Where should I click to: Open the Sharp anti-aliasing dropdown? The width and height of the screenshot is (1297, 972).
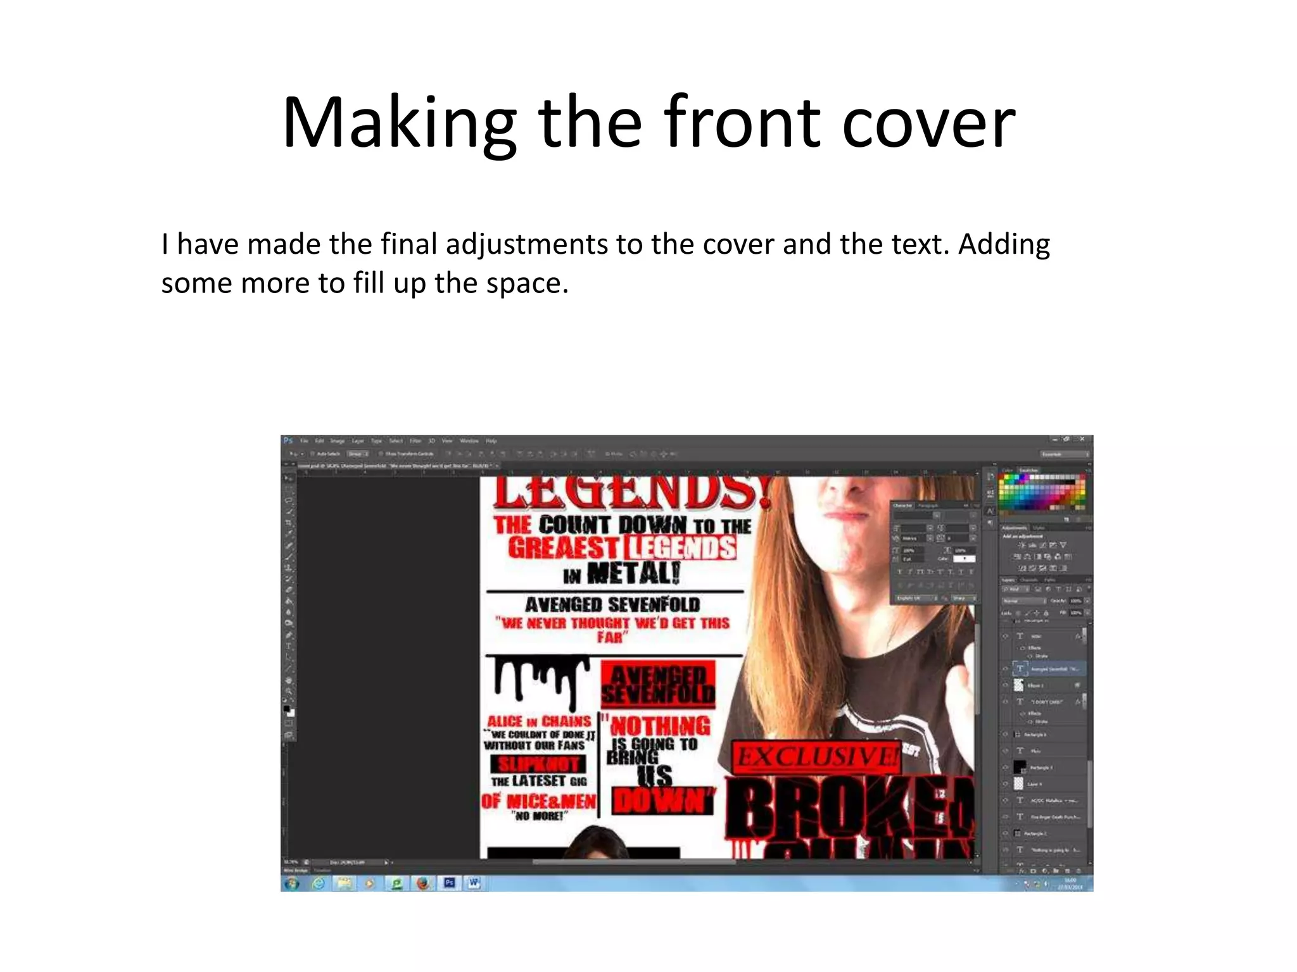click(x=963, y=598)
